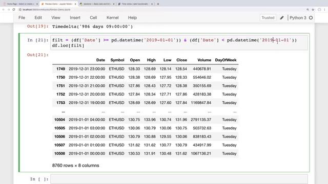328x184 pixels.
Task: Click the Out[21] output prompt
Action: pos(37,55)
